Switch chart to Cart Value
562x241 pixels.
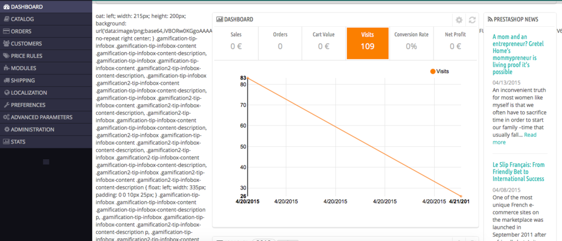(x=324, y=43)
